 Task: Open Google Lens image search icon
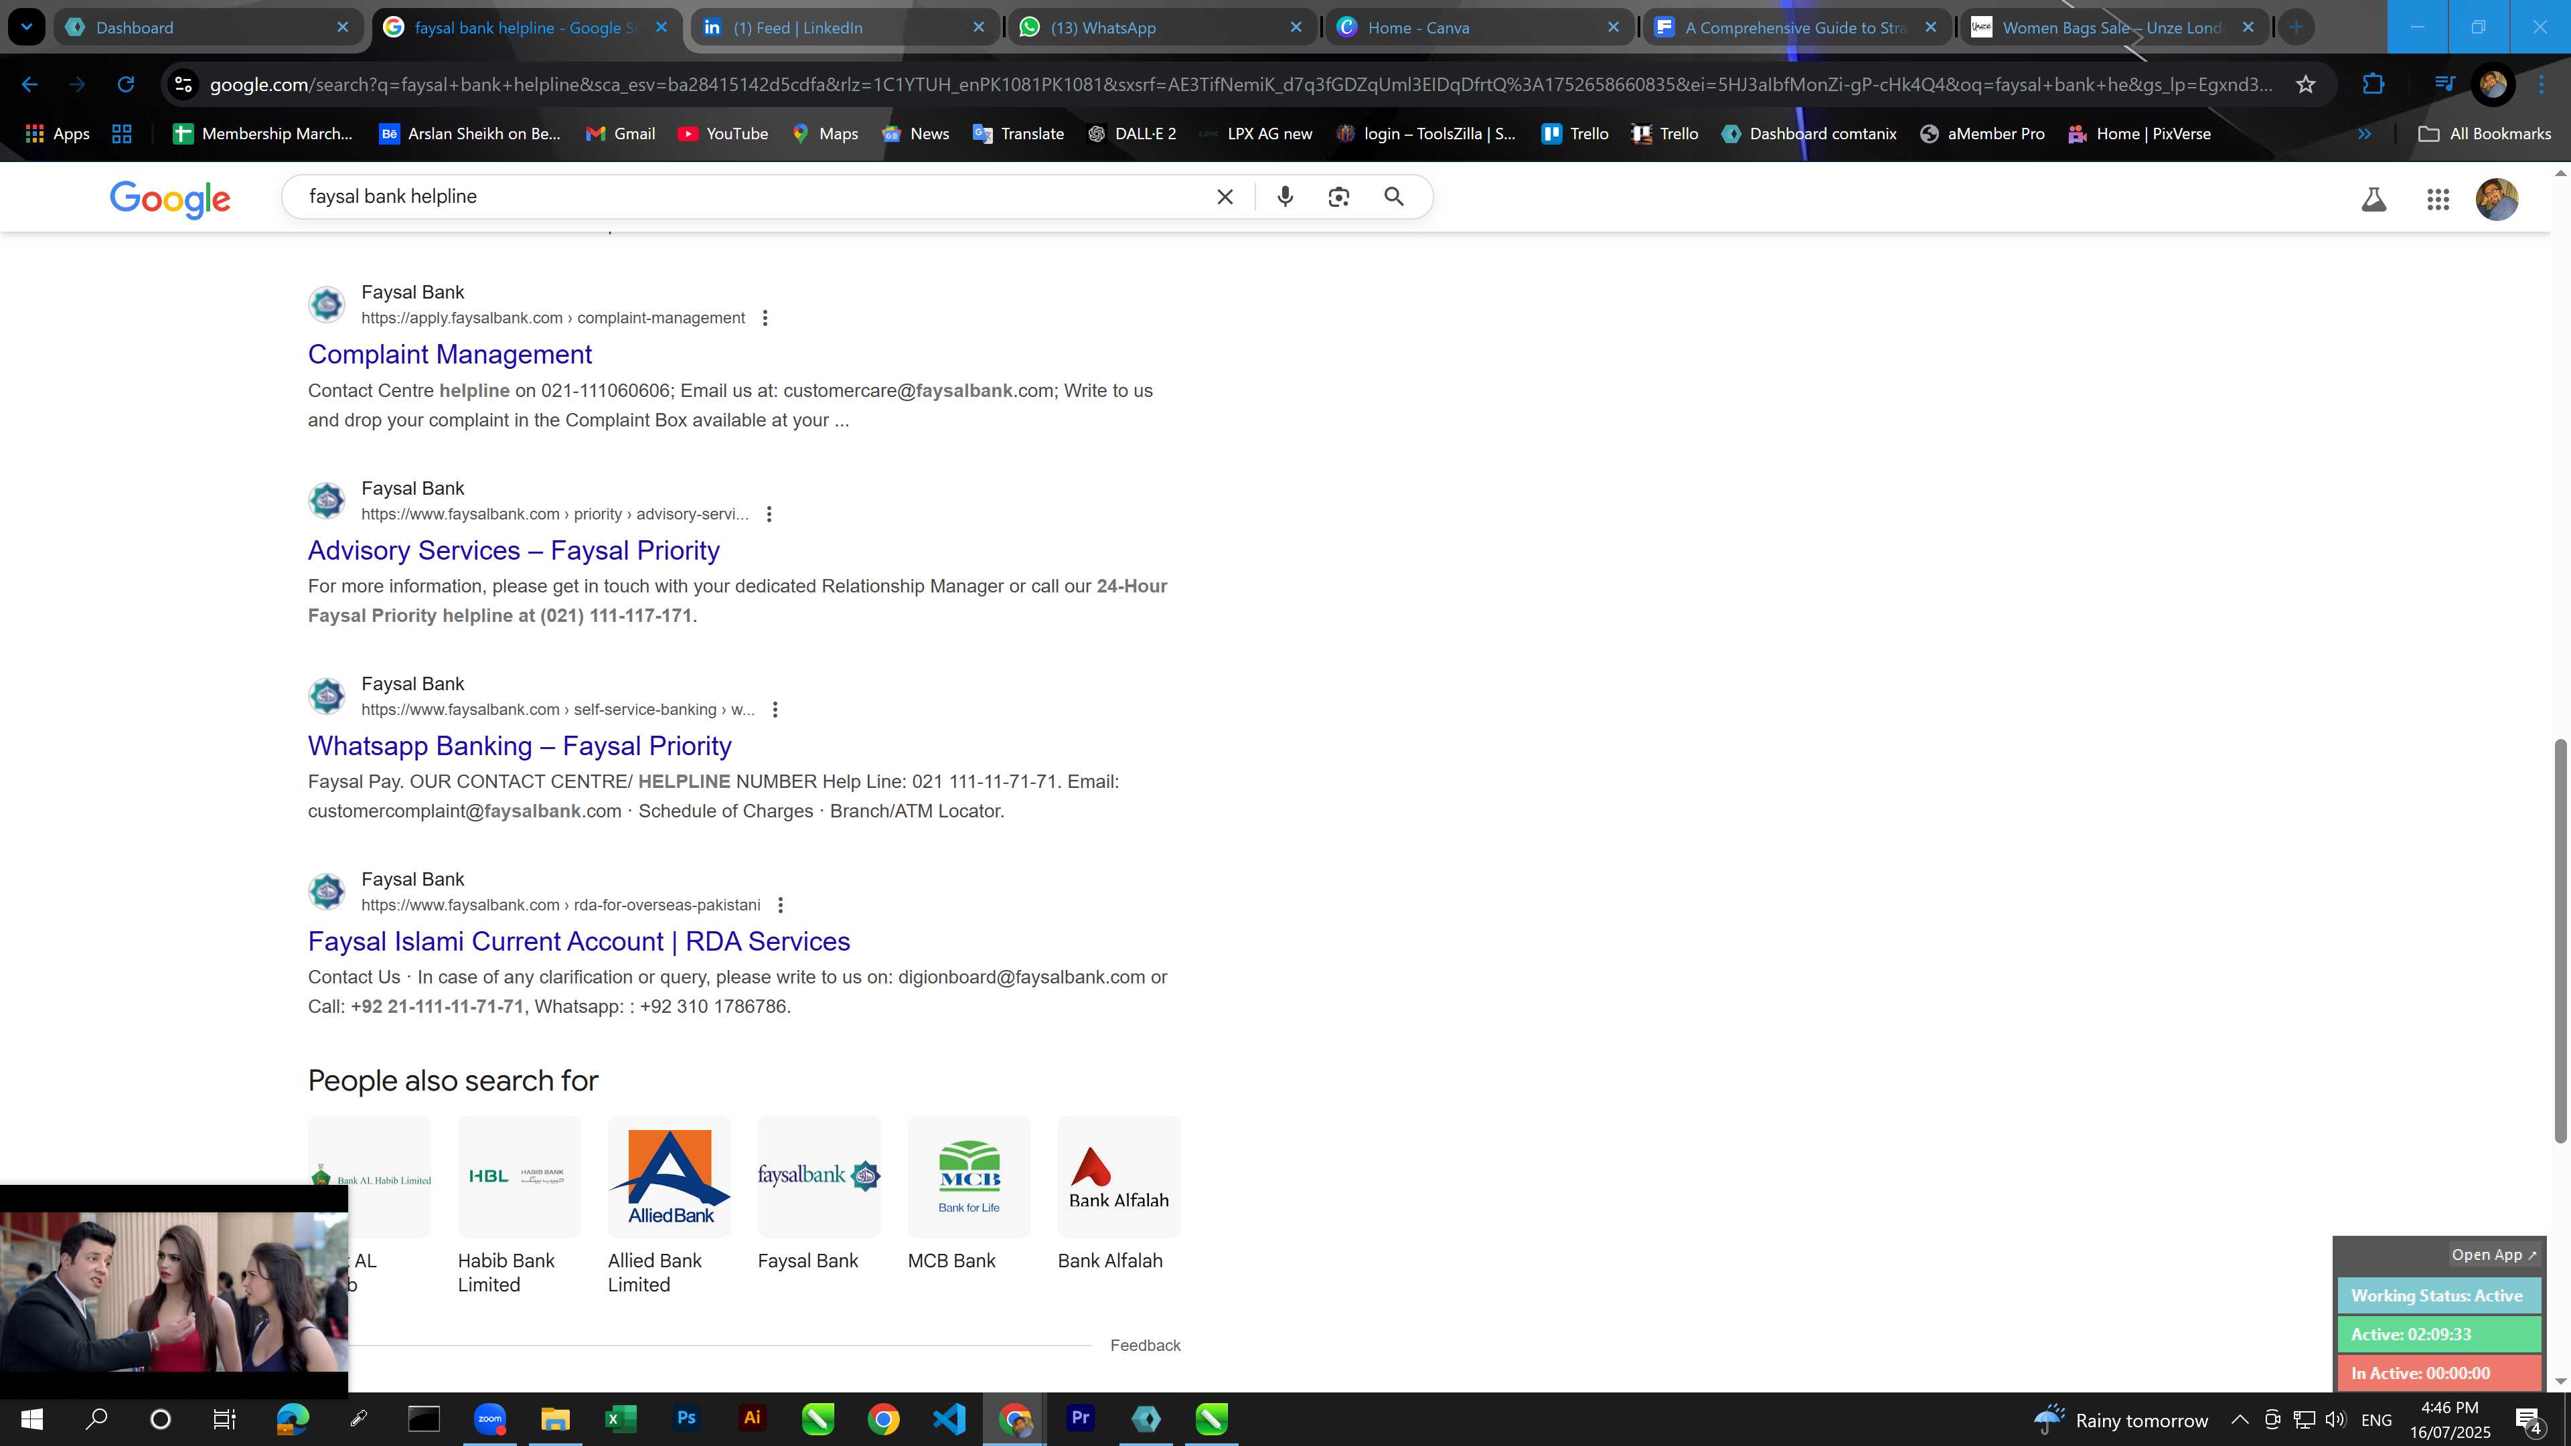coord(1338,197)
